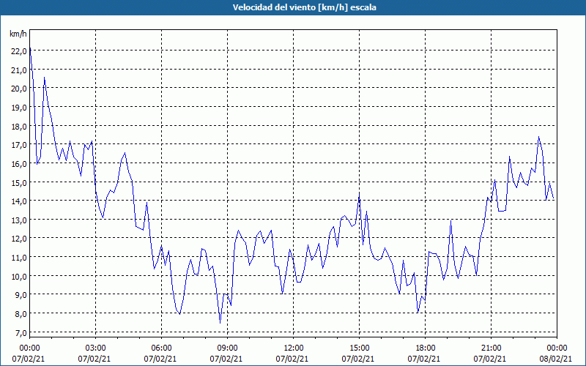Click the 21:00 time axis label
The height and width of the screenshot is (366, 586).
coord(491,348)
